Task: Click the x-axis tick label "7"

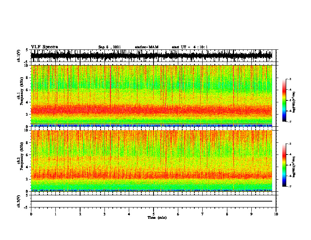Action: (203, 214)
